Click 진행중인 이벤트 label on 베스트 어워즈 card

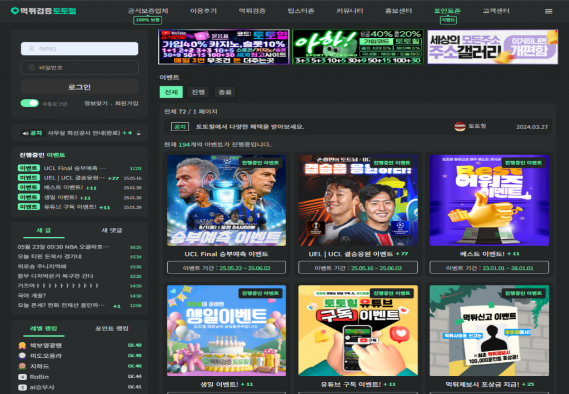(523, 162)
